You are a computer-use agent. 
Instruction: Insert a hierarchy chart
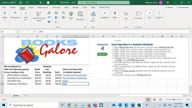click(57, 13)
